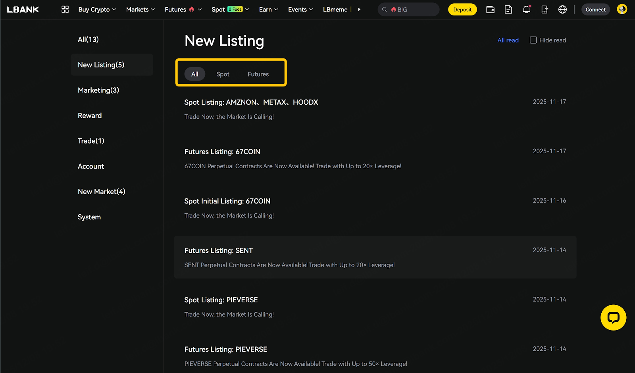Mark all as read link
The height and width of the screenshot is (373, 635).
[508, 40]
